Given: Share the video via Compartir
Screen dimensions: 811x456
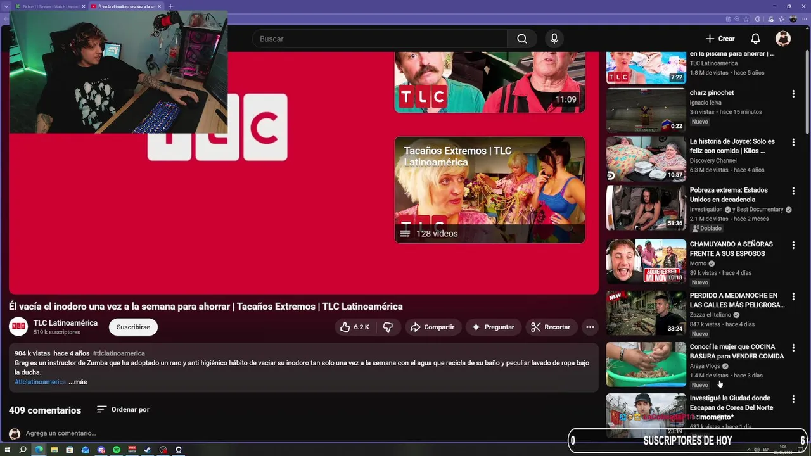Looking at the screenshot, I should click(x=432, y=327).
